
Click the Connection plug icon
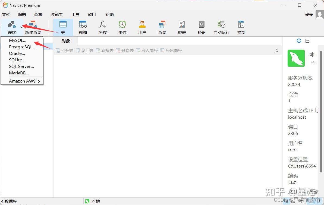(x=12, y=25)
